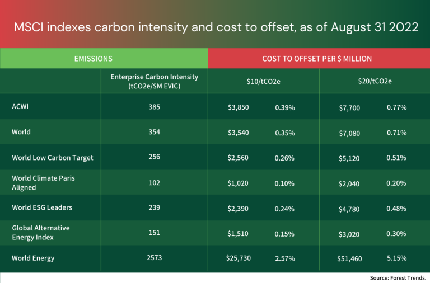Click the Source: Forest Trends credit
430x283 pixels.
(398, 277)
